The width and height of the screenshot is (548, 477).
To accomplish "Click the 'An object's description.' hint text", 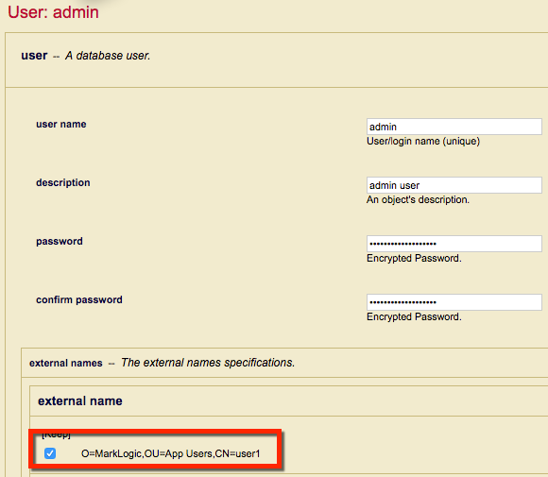I will click(x=418, y=200).
